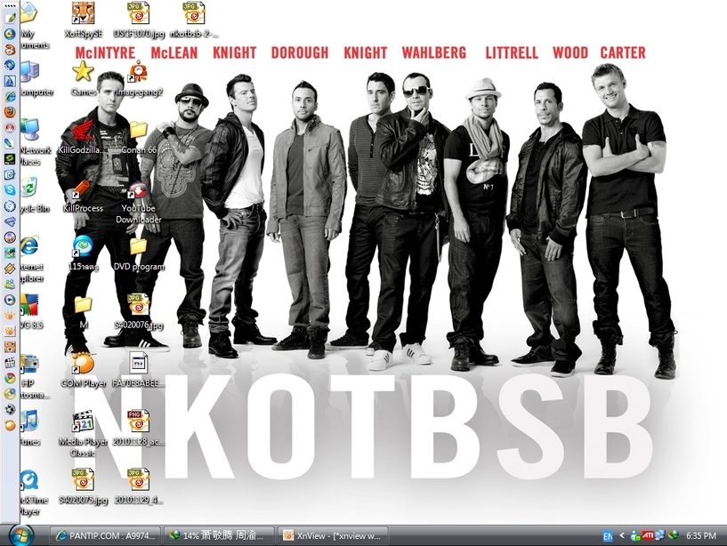Click the Chrome icon in side toolbar
The image size is (727, 546).
[x=10, y=378]
